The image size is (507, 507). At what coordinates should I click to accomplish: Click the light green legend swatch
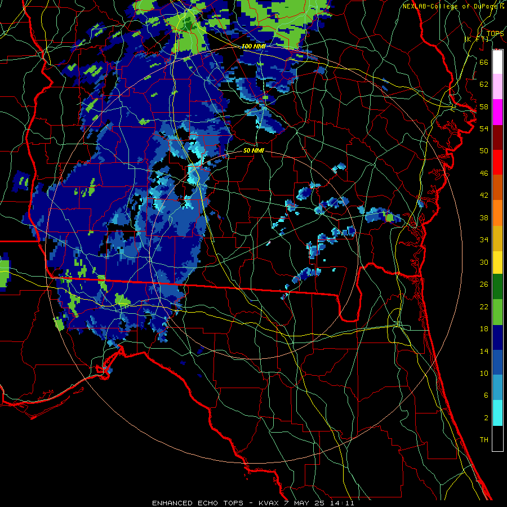coord(497,312)
